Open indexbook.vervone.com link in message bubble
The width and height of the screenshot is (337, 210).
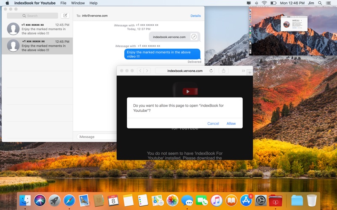pos(169,37)
